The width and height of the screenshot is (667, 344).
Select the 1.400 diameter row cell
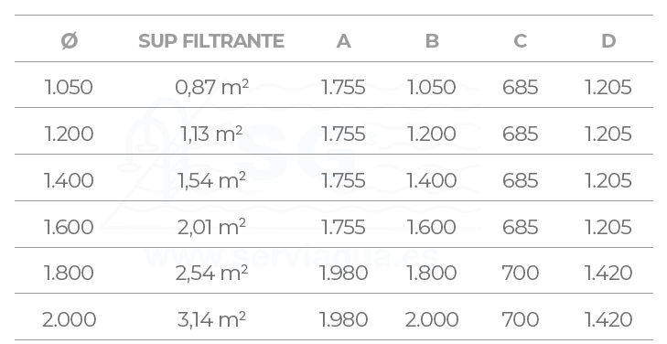pyautogui.click(x=69, y=180)
